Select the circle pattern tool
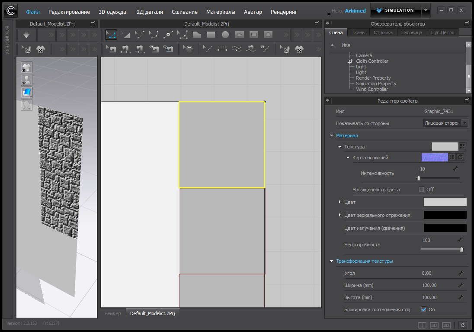Screen dimensions: 474x332 click(x=225, y=35)
